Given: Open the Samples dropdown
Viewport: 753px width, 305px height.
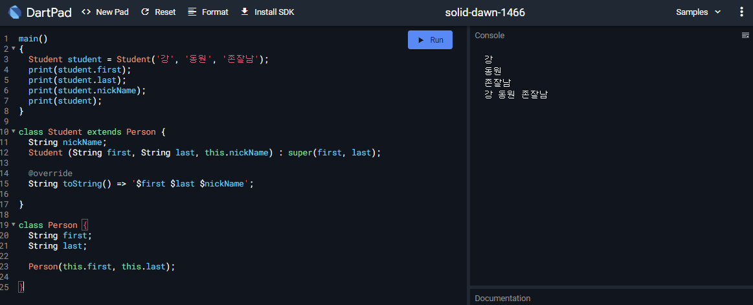Looking at the screenshot, I should [x=698, y=12].
